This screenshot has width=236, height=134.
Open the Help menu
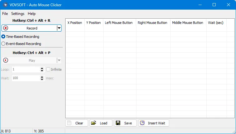pos(32,14)
